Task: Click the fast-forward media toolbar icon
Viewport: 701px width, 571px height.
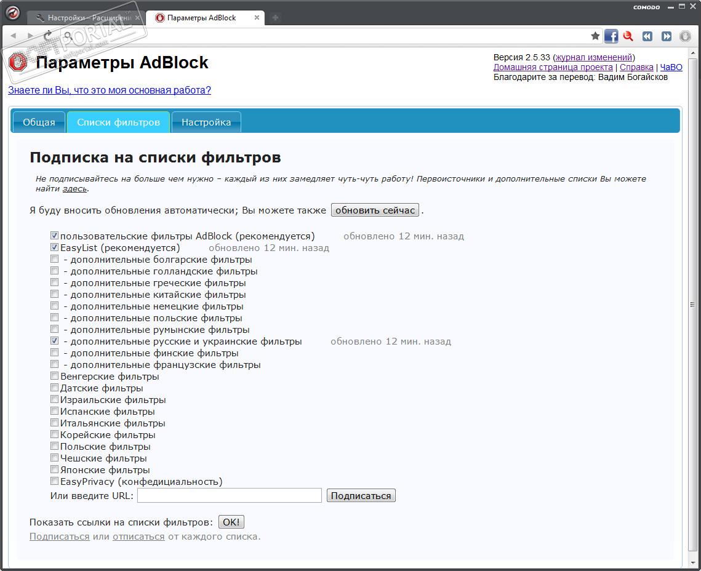Action: [666, 36]
